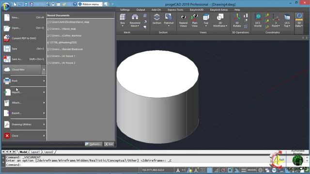310x174 pixels.
Task: Click the Options button
Action: (93, 144)
